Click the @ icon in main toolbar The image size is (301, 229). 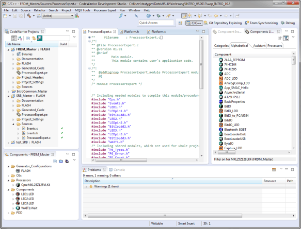[x=148, y=16]
